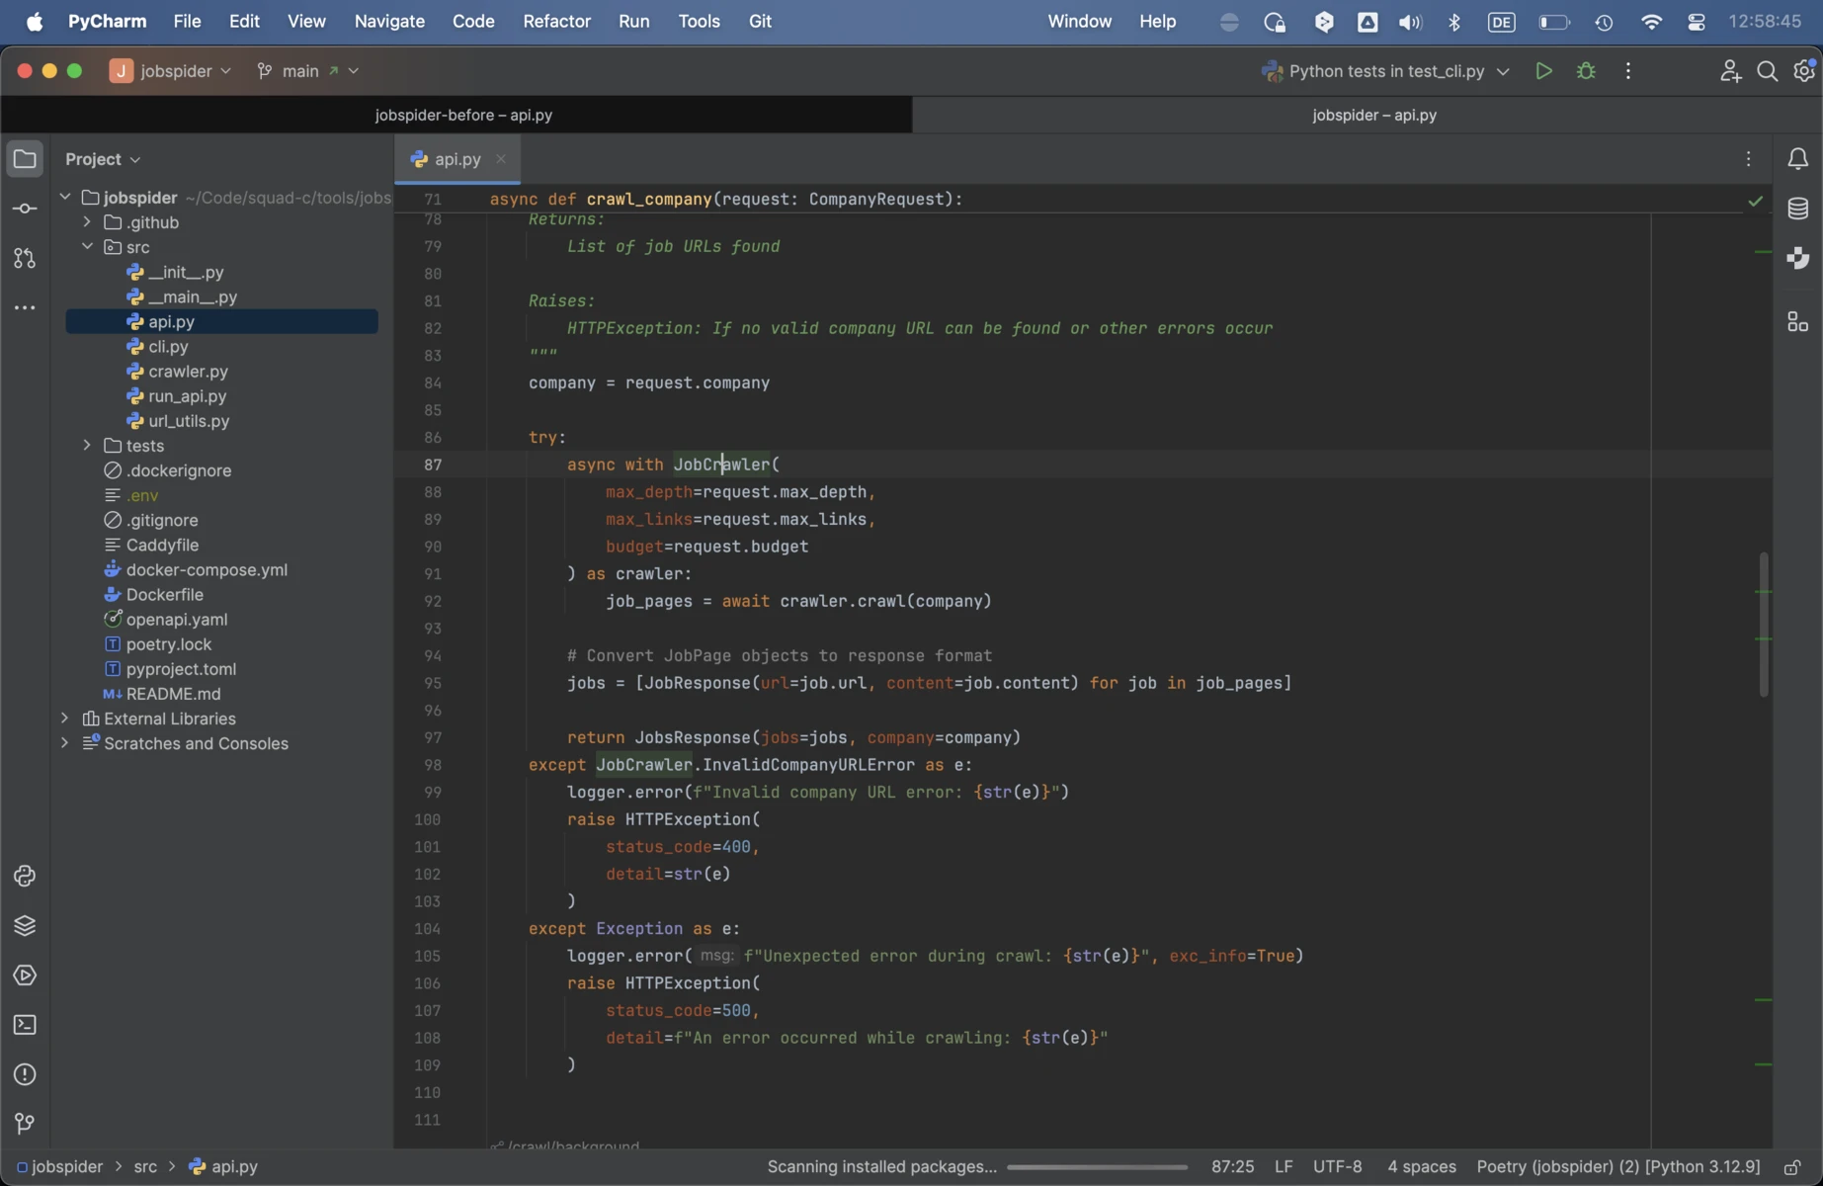The width and height of the screenshot is (1823, 1186).
Task: Open the Navigate menu
Action: [389, 22]
